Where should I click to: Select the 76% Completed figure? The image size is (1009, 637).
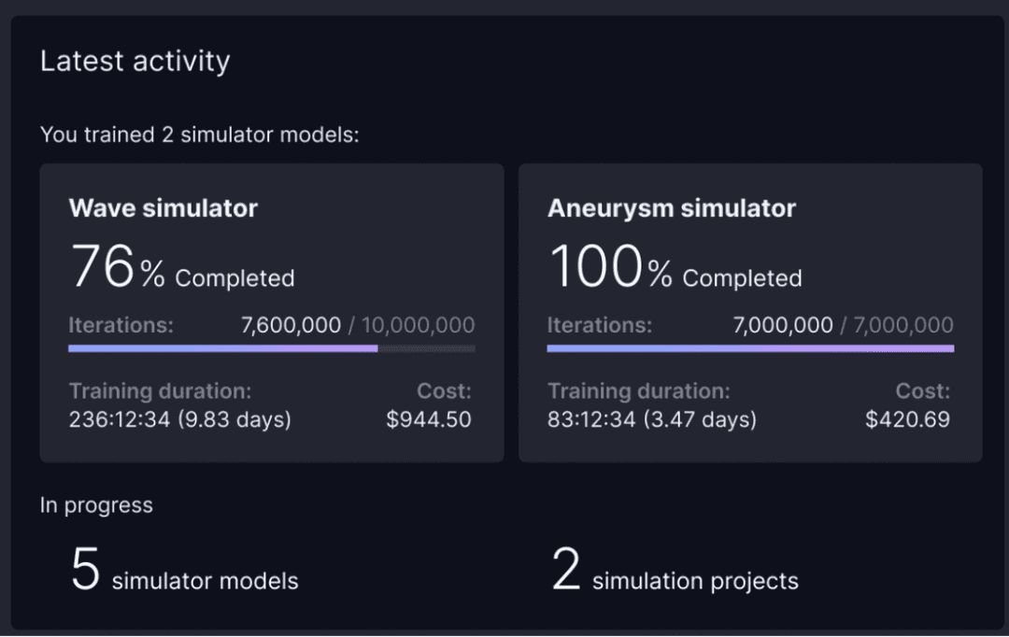(182, 266)
